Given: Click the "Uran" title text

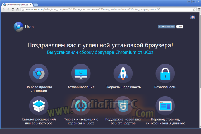Looking at the screenshot, I should [x=30, y=27].
